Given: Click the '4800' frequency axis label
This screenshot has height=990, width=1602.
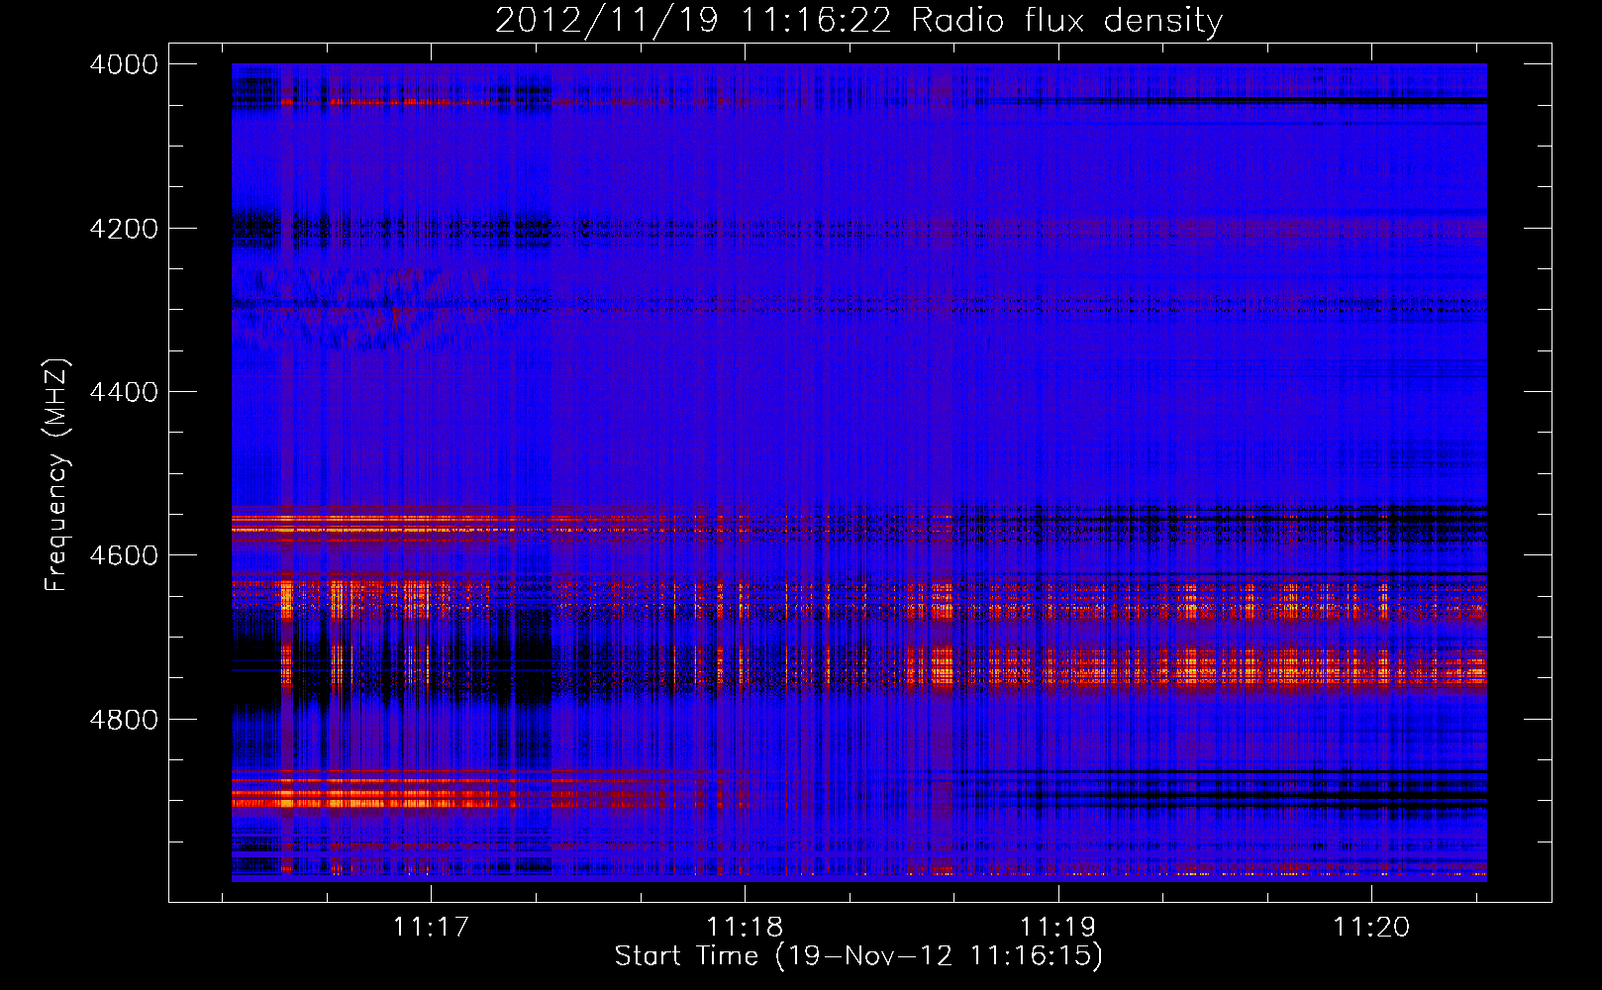Looking at the screenshot, I should 124,720.
